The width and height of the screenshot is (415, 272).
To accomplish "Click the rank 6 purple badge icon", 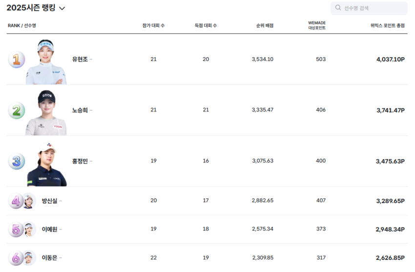I will point(15,257).
